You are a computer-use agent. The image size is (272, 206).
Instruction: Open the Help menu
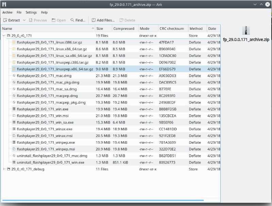(44, 13)
